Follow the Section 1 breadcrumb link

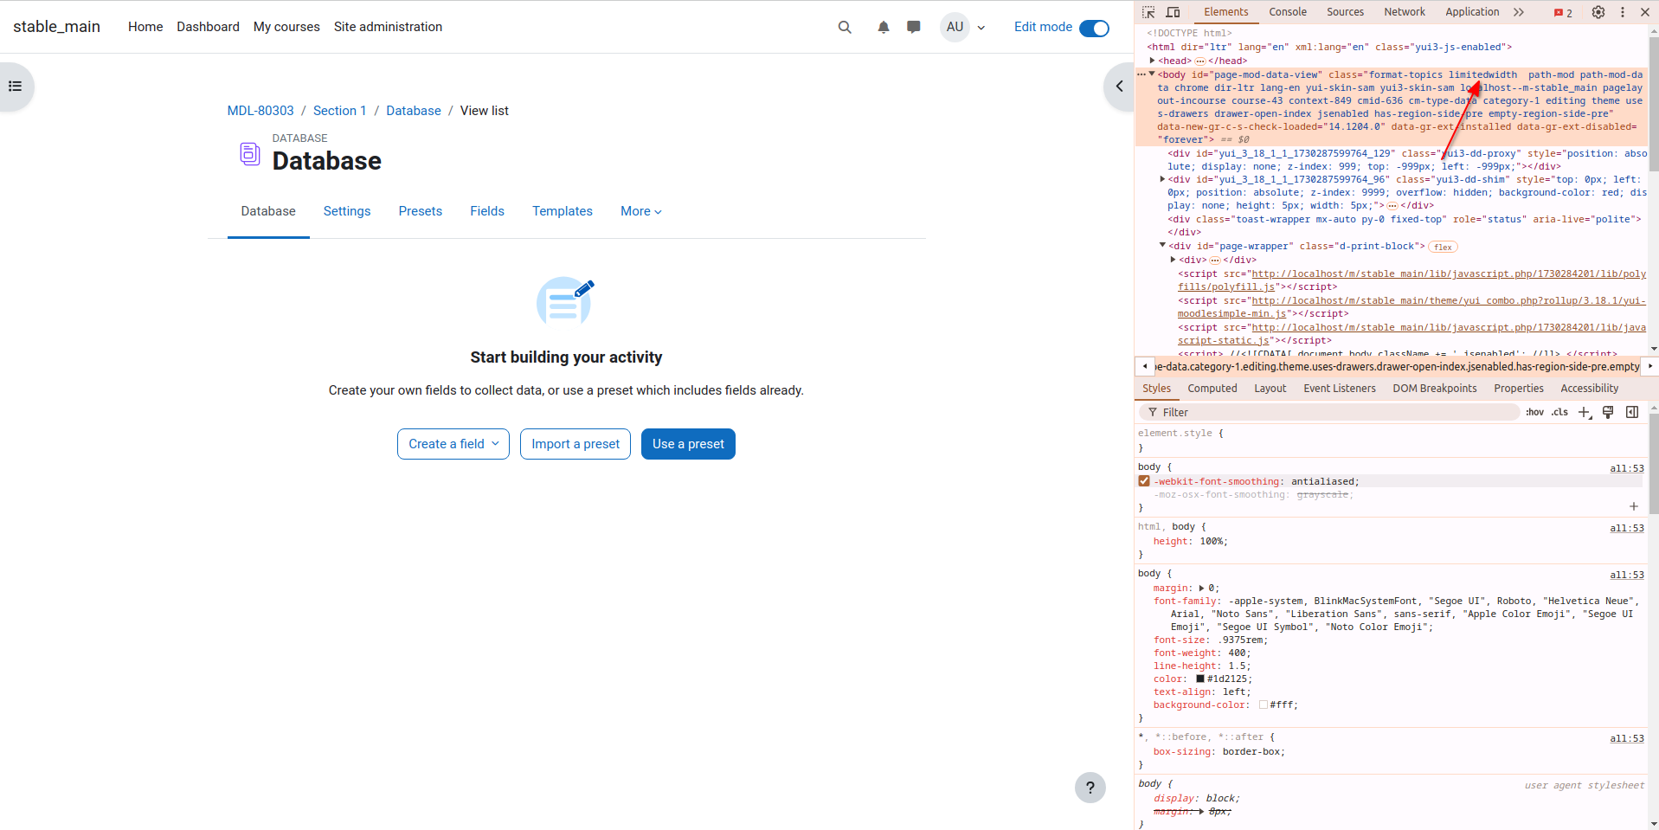pyautogui.click(x=339, y=111)
